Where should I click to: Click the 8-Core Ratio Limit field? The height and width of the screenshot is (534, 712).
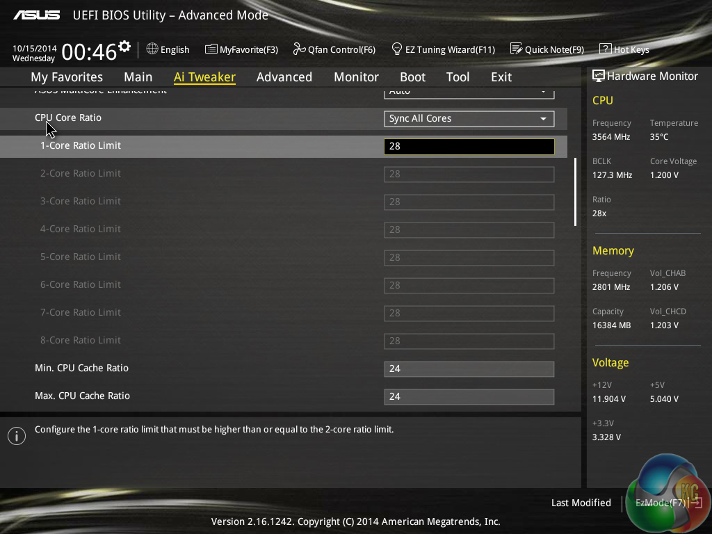pyautogui.click(x=469, y=341)
